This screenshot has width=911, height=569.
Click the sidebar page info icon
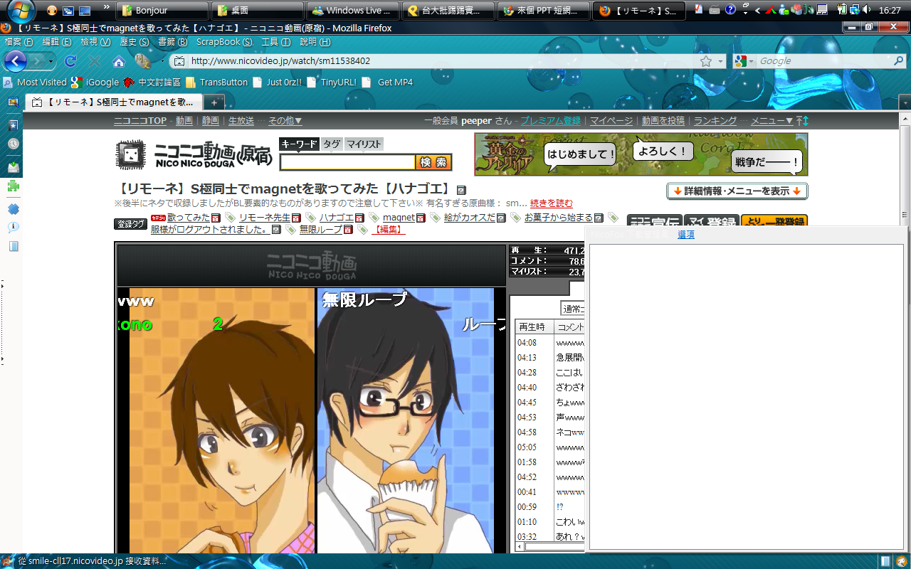click(x=13, y=228)
